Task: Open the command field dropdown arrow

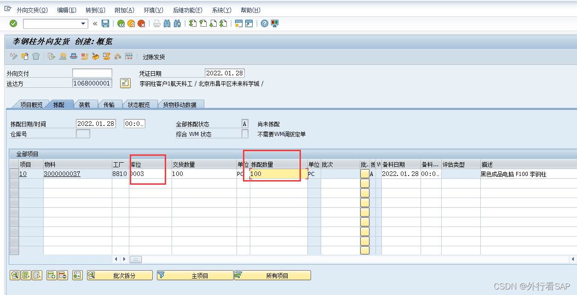Action: (83, 23)
